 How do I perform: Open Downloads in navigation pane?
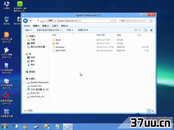(31, 40)
